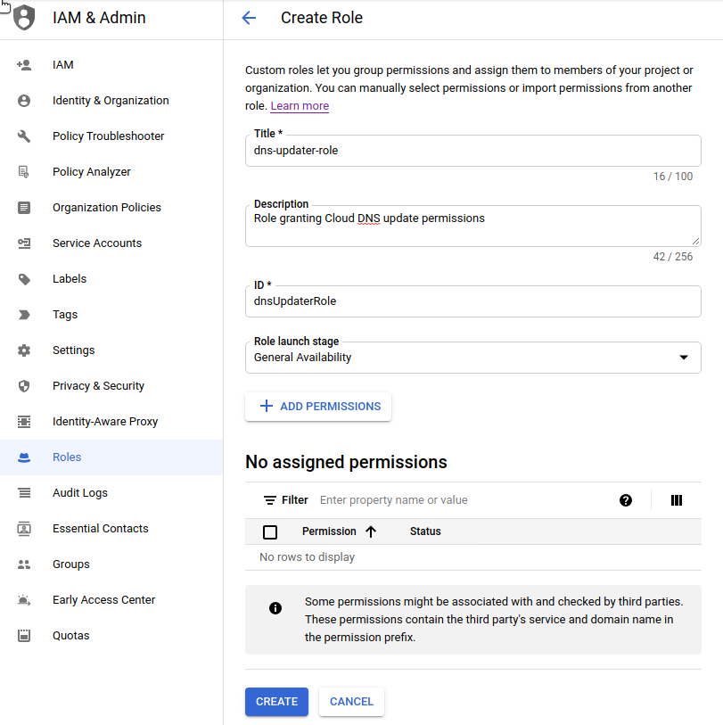Follow the Learn more link
The image size is (723, 725).
click(x=300, y=106)
